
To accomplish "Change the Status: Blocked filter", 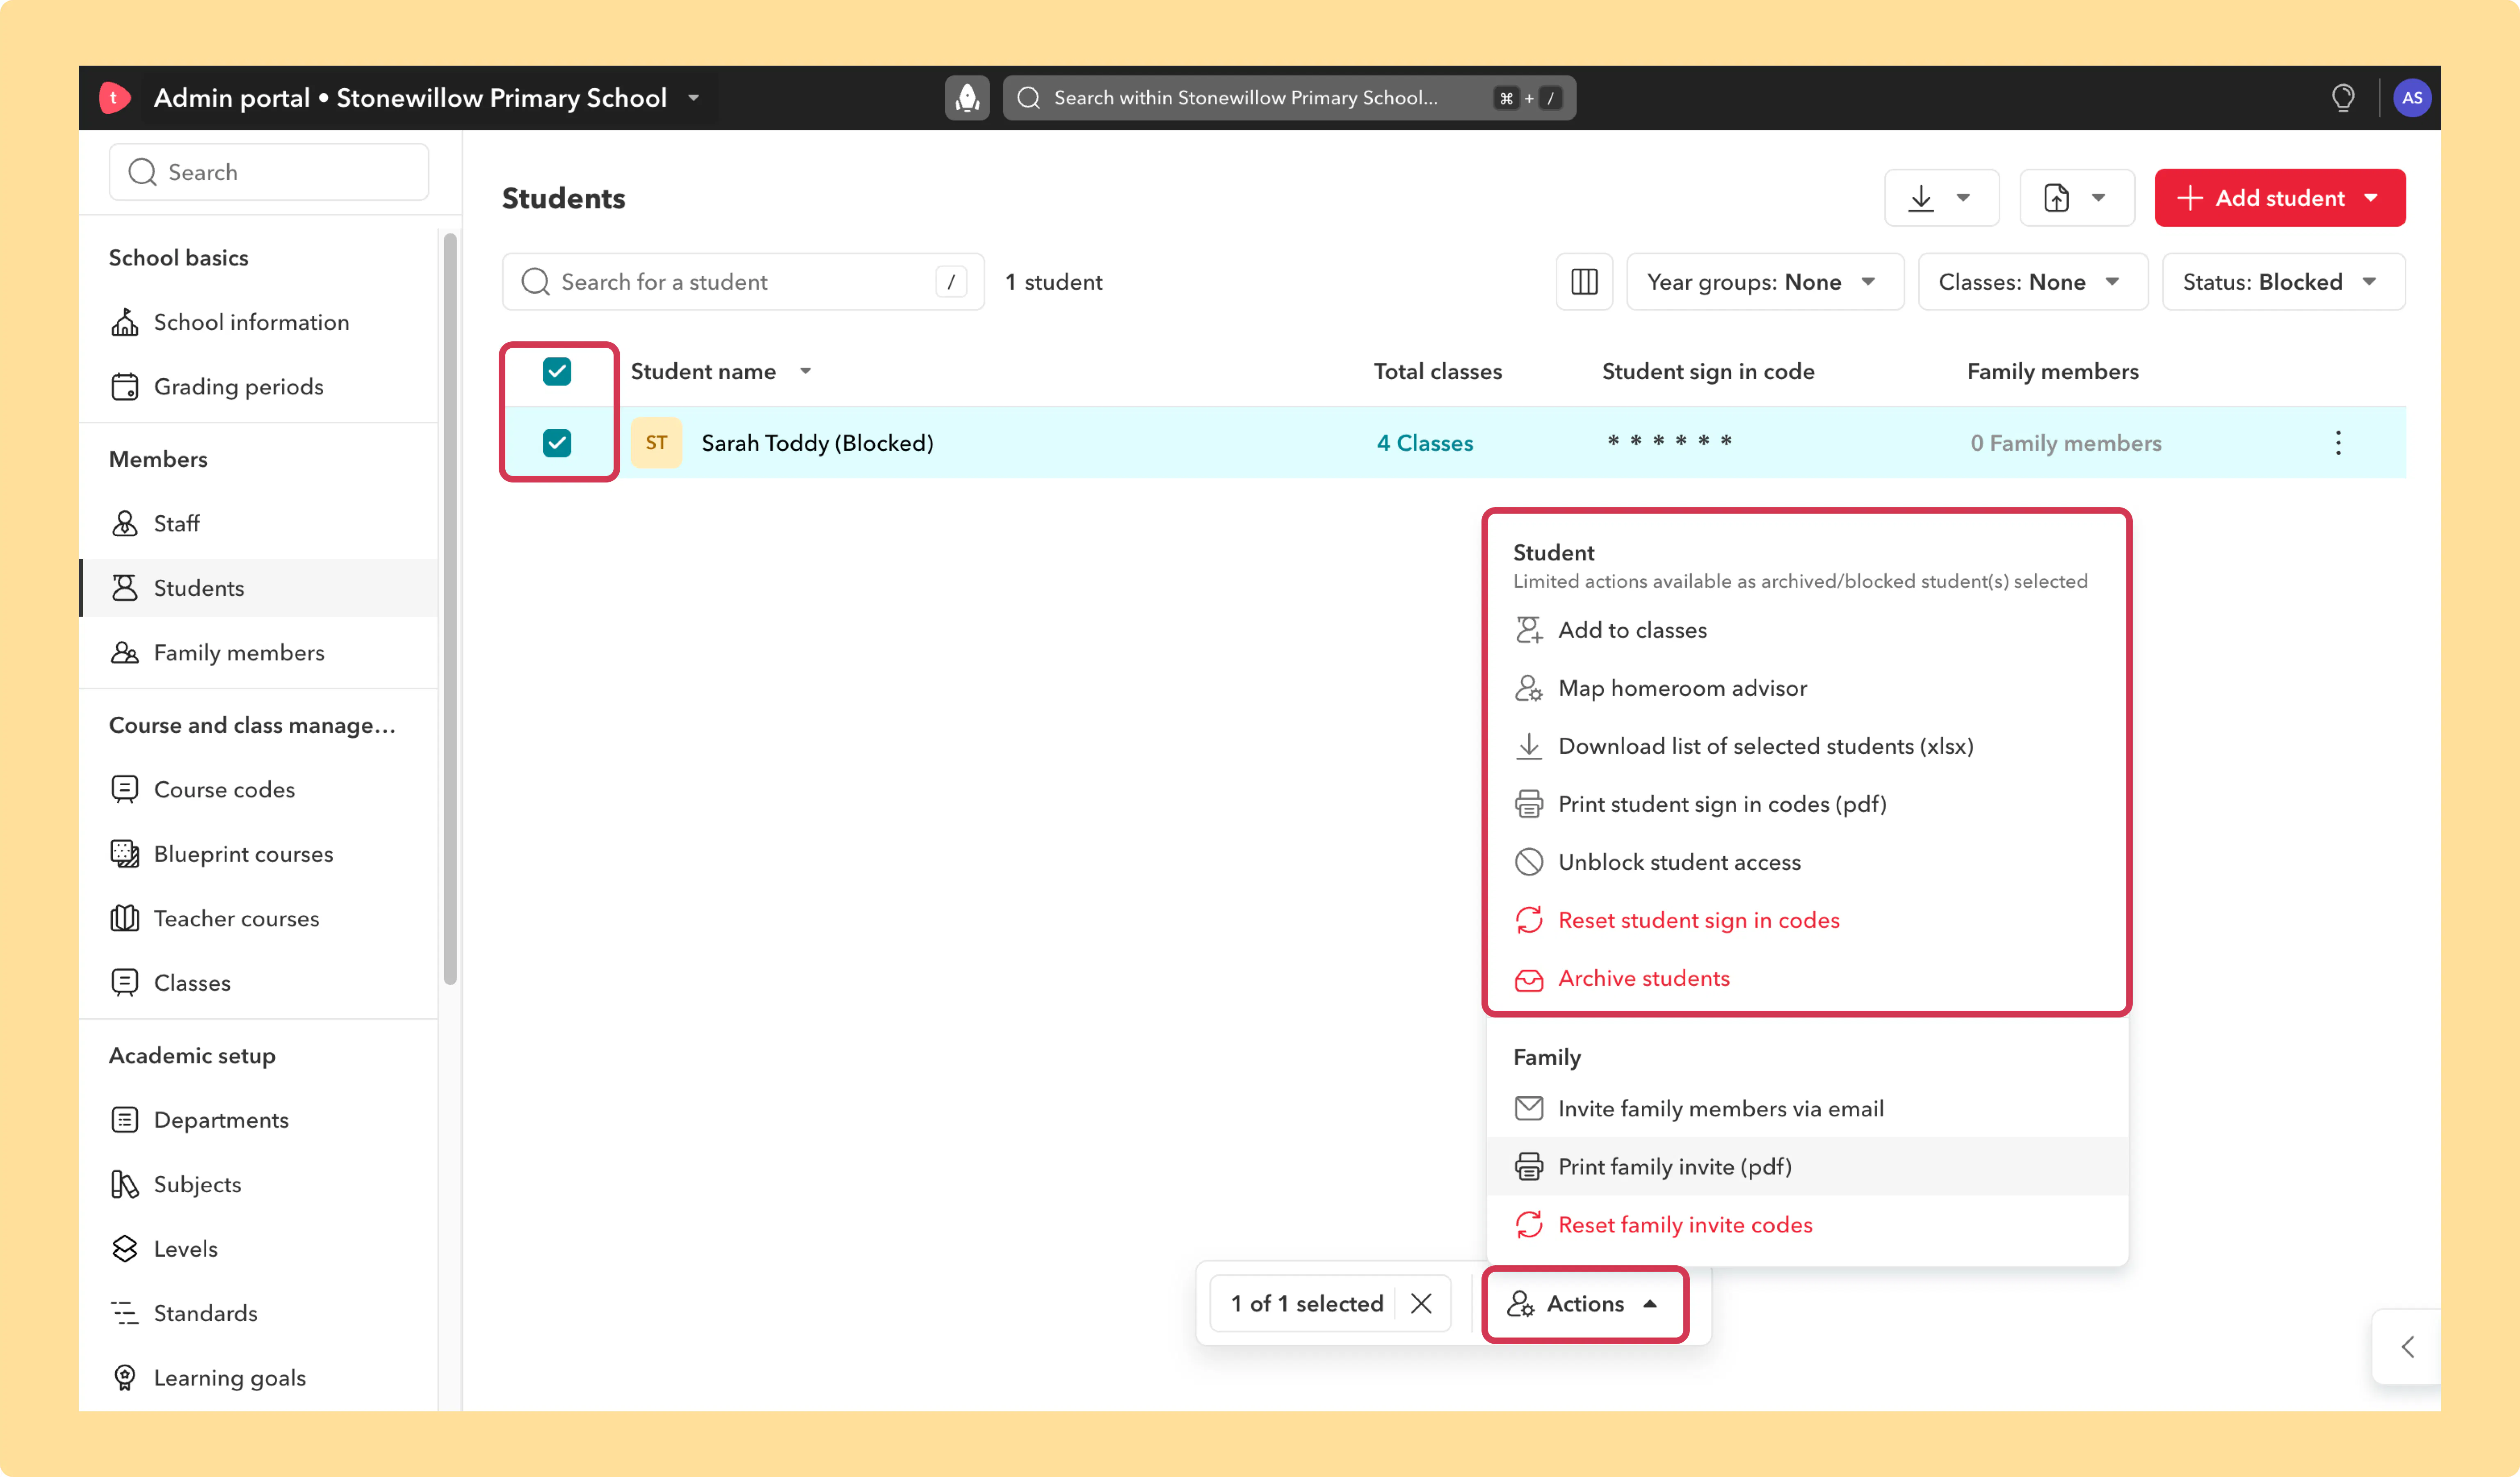I will (x=2284, y=282).
